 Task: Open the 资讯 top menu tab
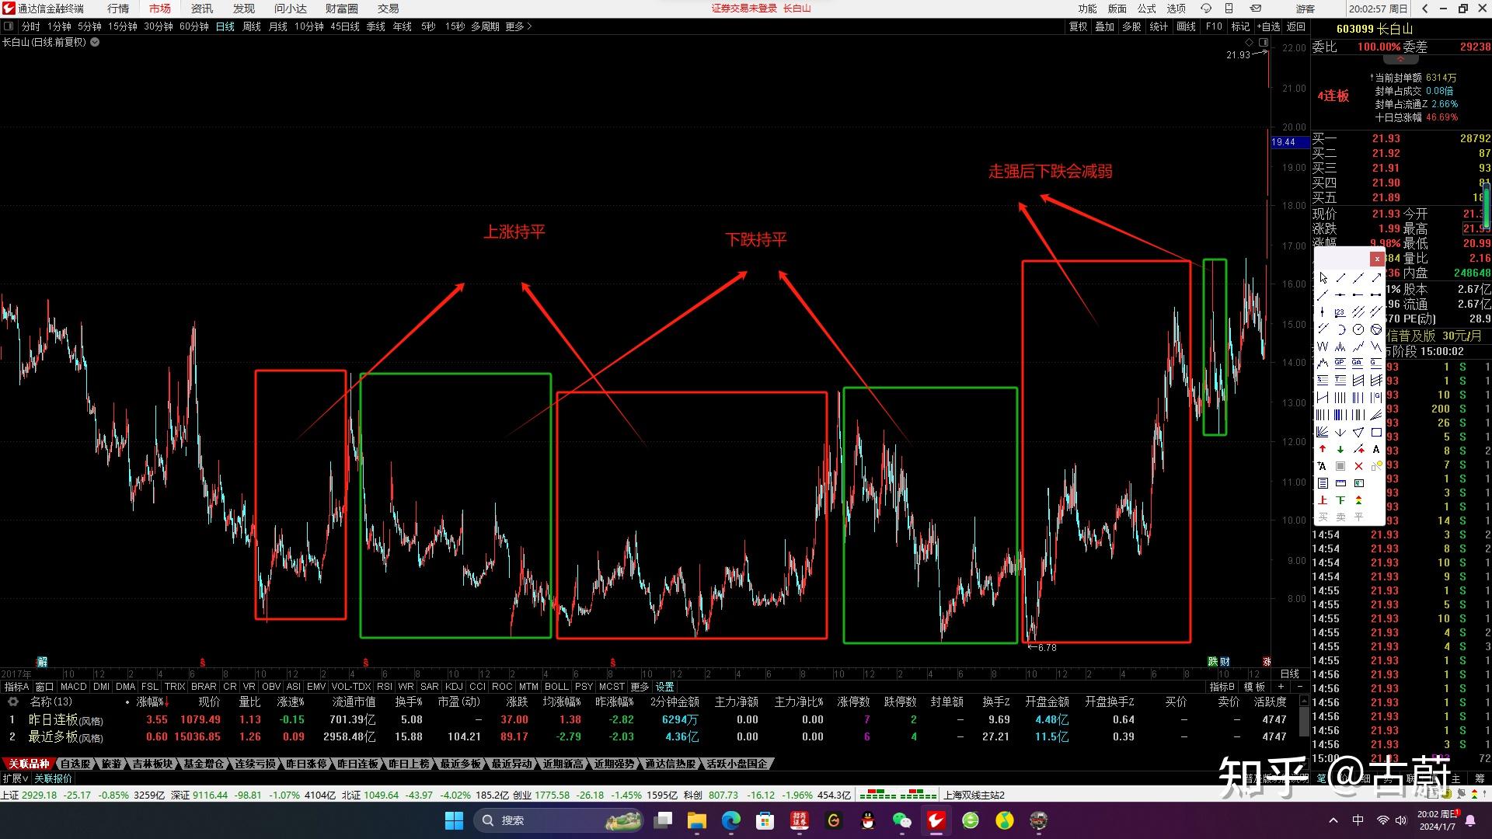point(201,9)
